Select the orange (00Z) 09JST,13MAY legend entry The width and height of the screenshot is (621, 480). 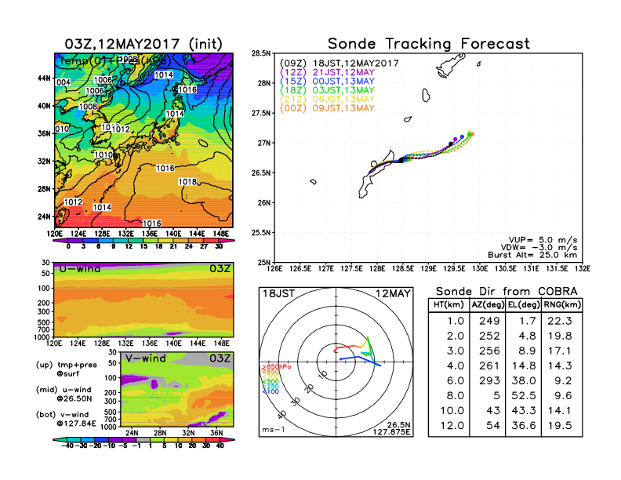tap(327, 108)
